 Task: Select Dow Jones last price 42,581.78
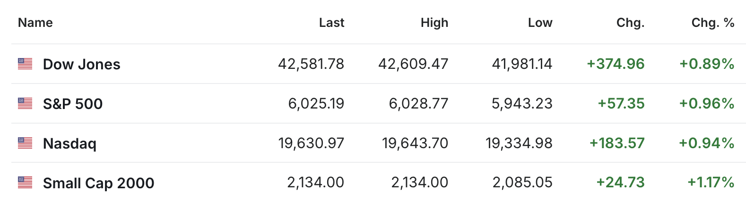pyautogui.click(x=311, y=64)
